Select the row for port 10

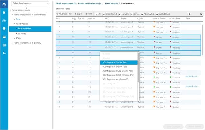tap(128, 42)
